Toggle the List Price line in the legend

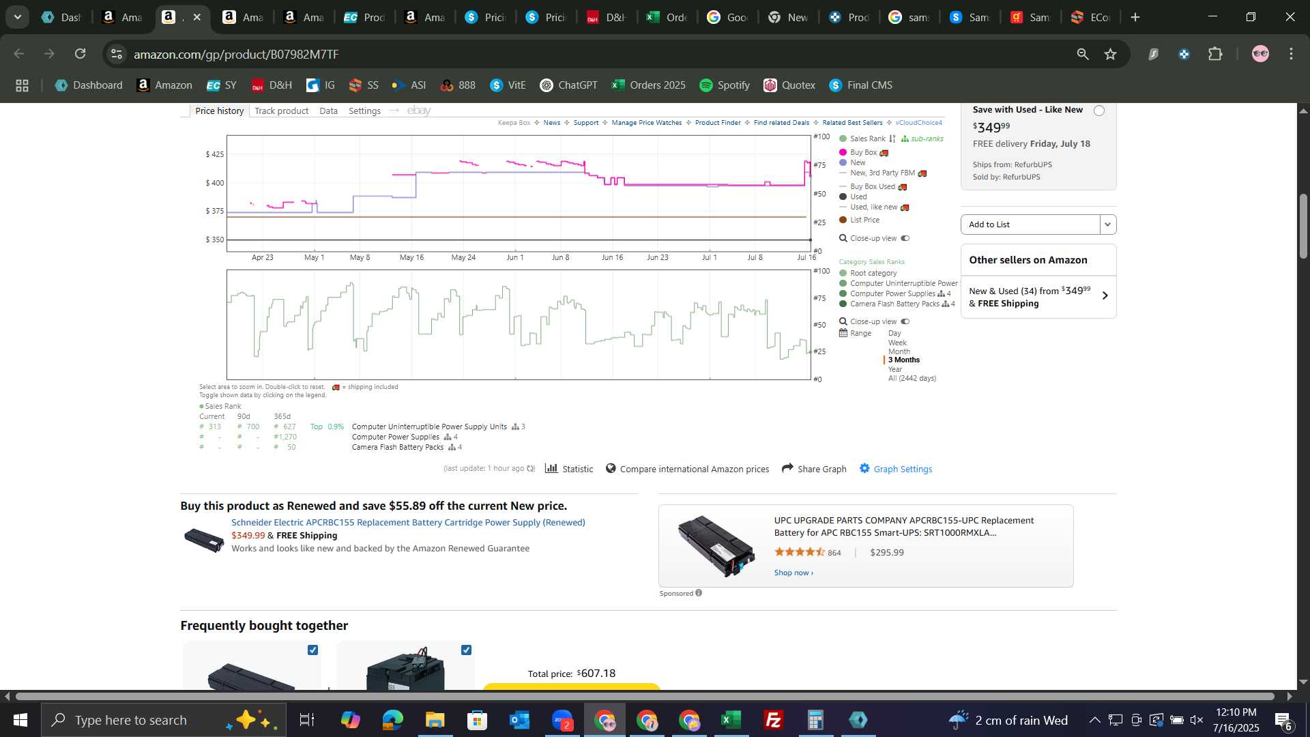click(859, 220)
